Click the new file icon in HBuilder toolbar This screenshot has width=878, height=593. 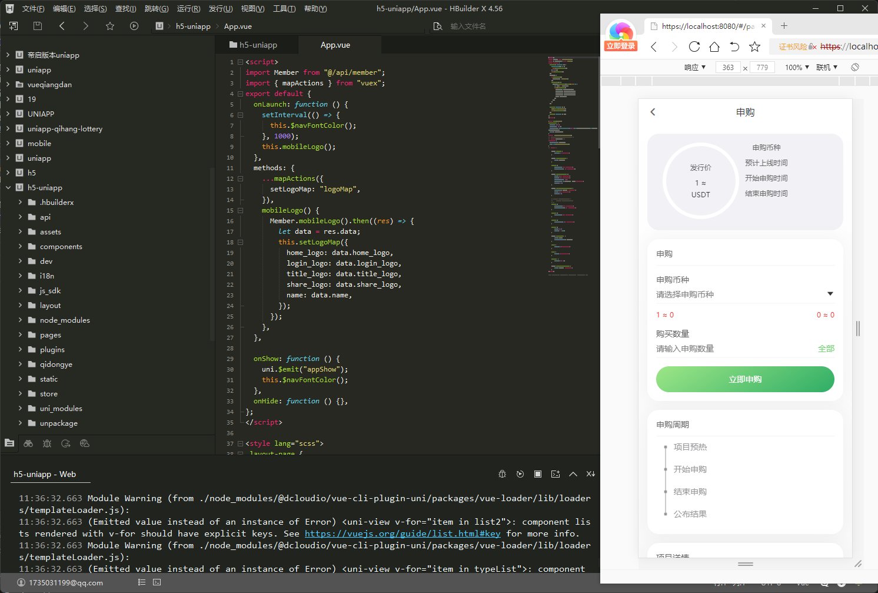pos(14,26)
